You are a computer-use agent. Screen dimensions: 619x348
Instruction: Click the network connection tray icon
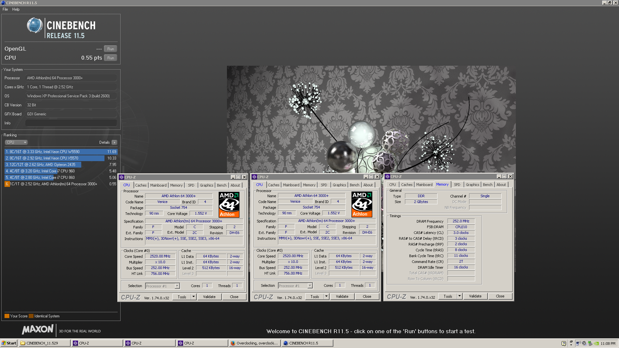pos(578,343)
